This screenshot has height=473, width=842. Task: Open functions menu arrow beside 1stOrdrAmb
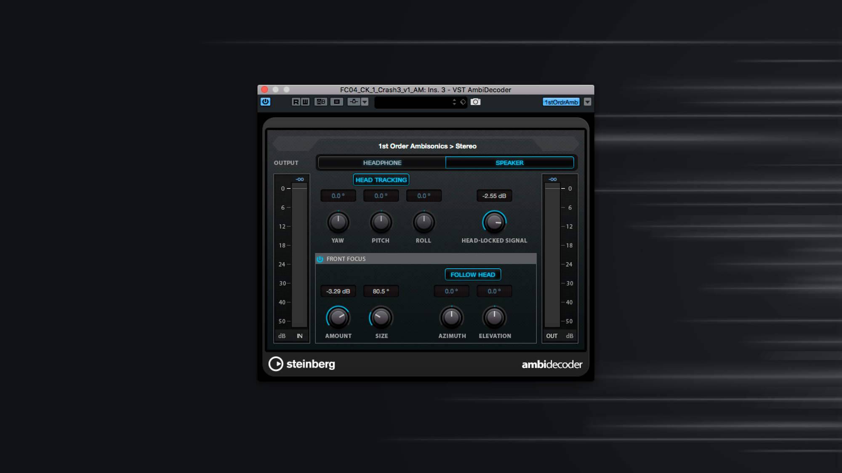[587, 102]
